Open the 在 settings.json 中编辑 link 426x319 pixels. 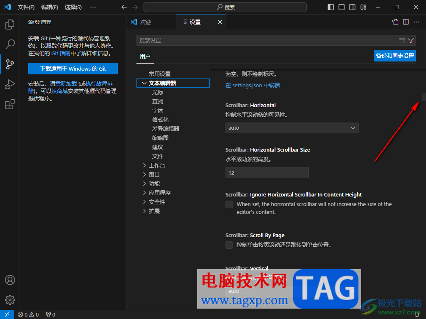click(253, 85)
